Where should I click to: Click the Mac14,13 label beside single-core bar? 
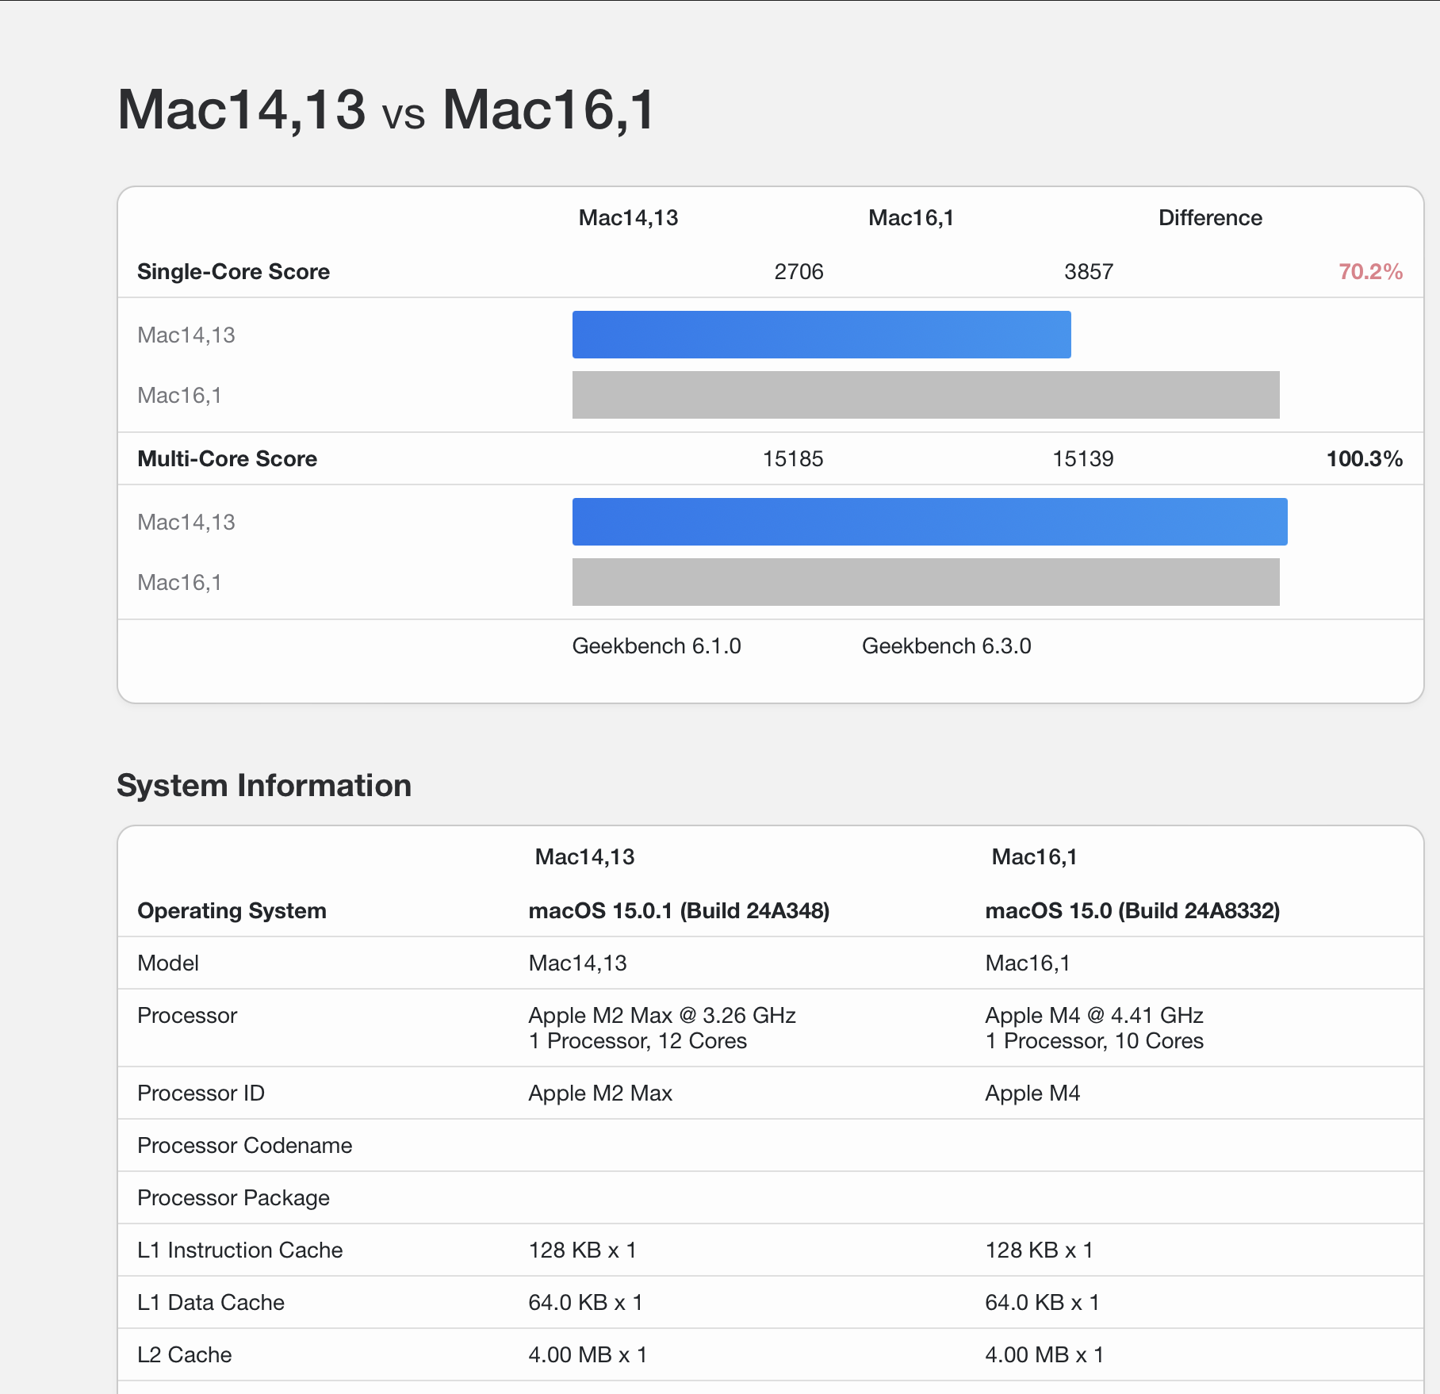(x=186, y=335)
